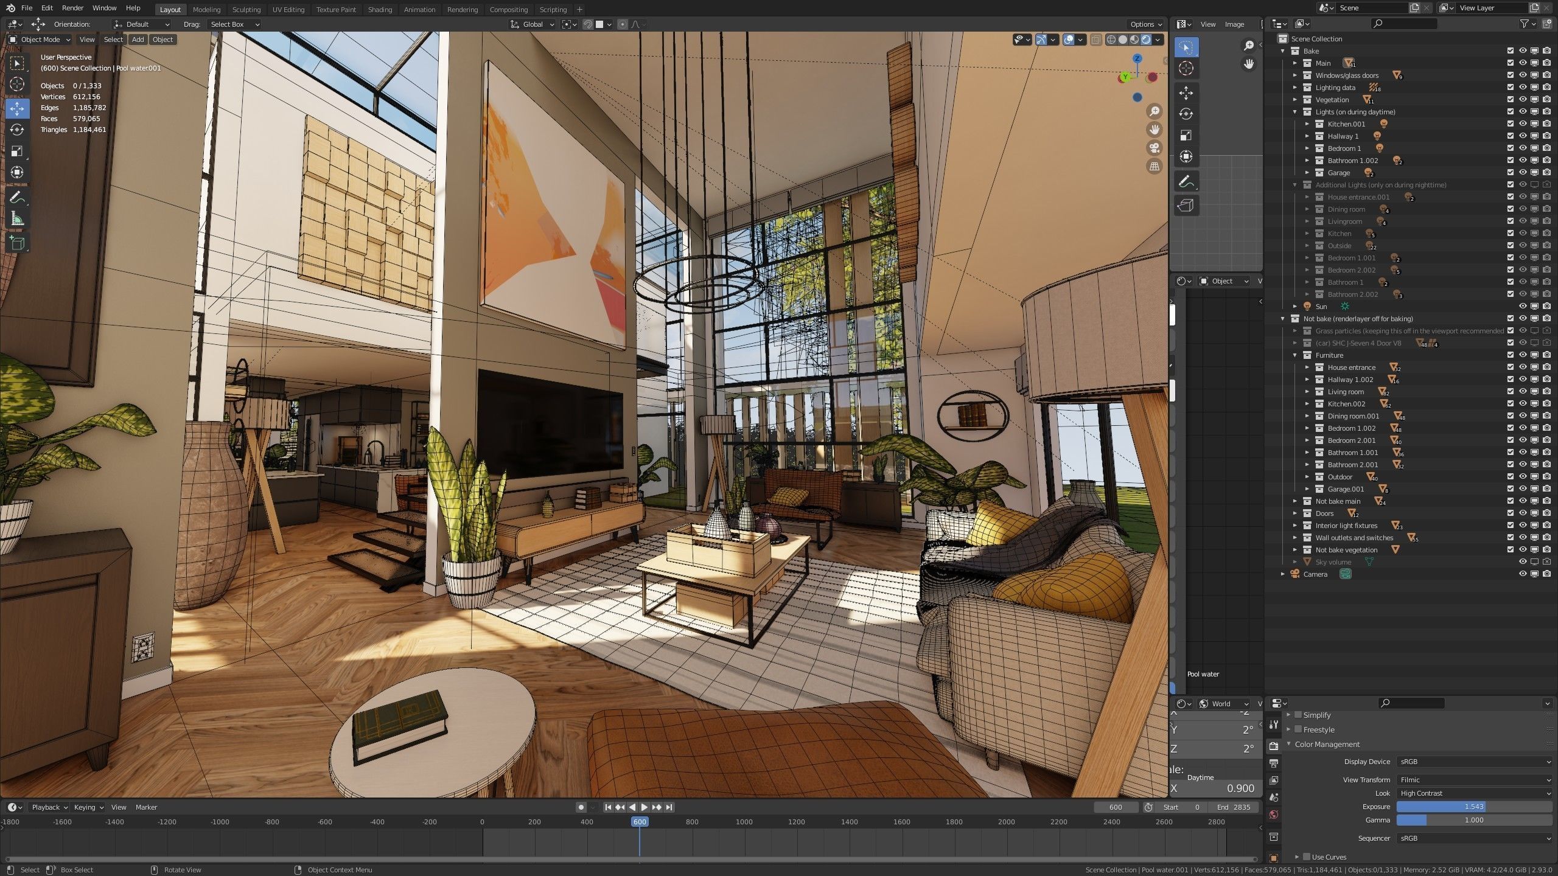1558x876 pixels.
Task: Switch to rendered viewport shading
Action: (1146, 40)
